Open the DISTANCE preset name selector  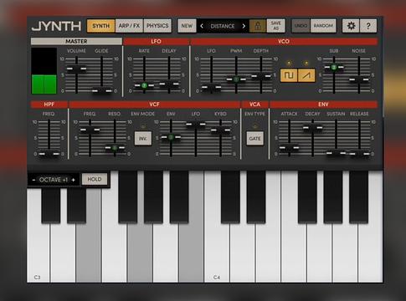pyautogui.click(x=223, y=26)
